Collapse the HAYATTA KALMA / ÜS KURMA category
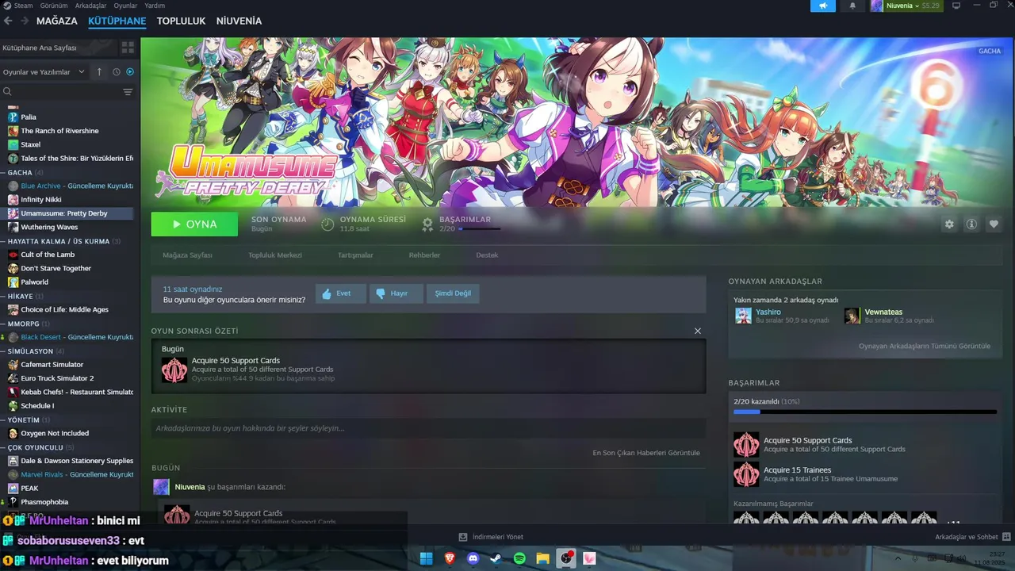This screenshot has width=1015, height=571. click(4, 241)
